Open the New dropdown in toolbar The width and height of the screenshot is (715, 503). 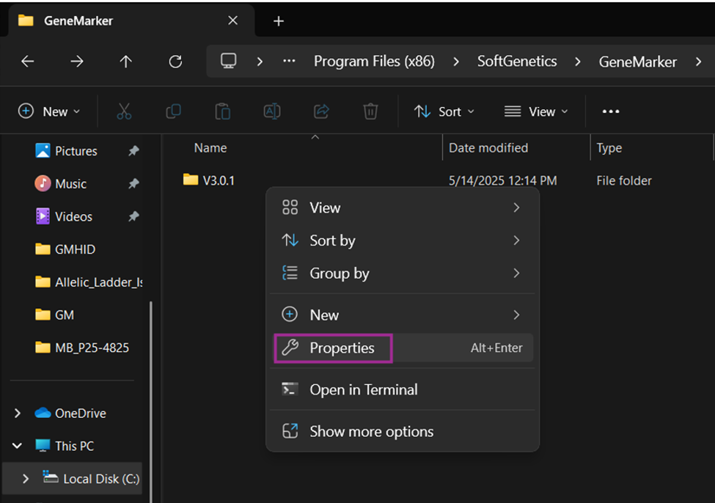coord(49,111)
